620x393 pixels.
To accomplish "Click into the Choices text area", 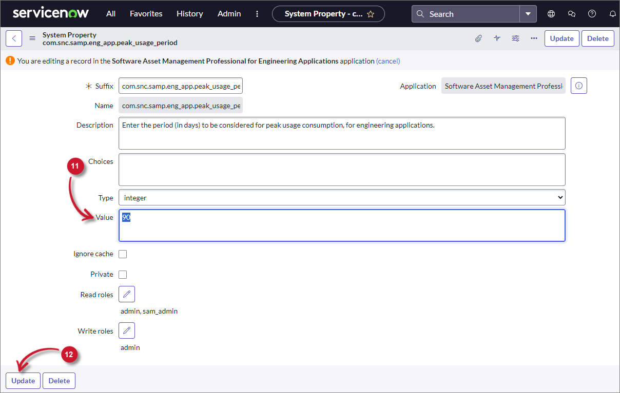I will coord(342,170).
